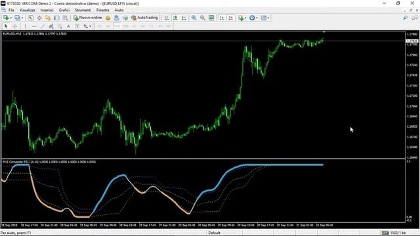Click the 18 Sep 2018 date label
This screenshot has height=236, width=420.
(9, 226)
